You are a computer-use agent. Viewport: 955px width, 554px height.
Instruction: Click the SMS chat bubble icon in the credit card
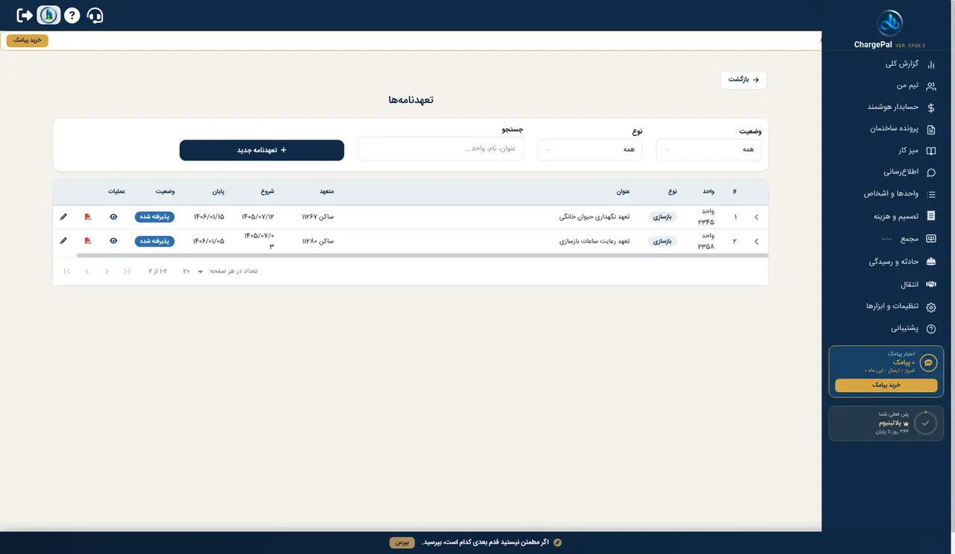(x=929, y=363)
